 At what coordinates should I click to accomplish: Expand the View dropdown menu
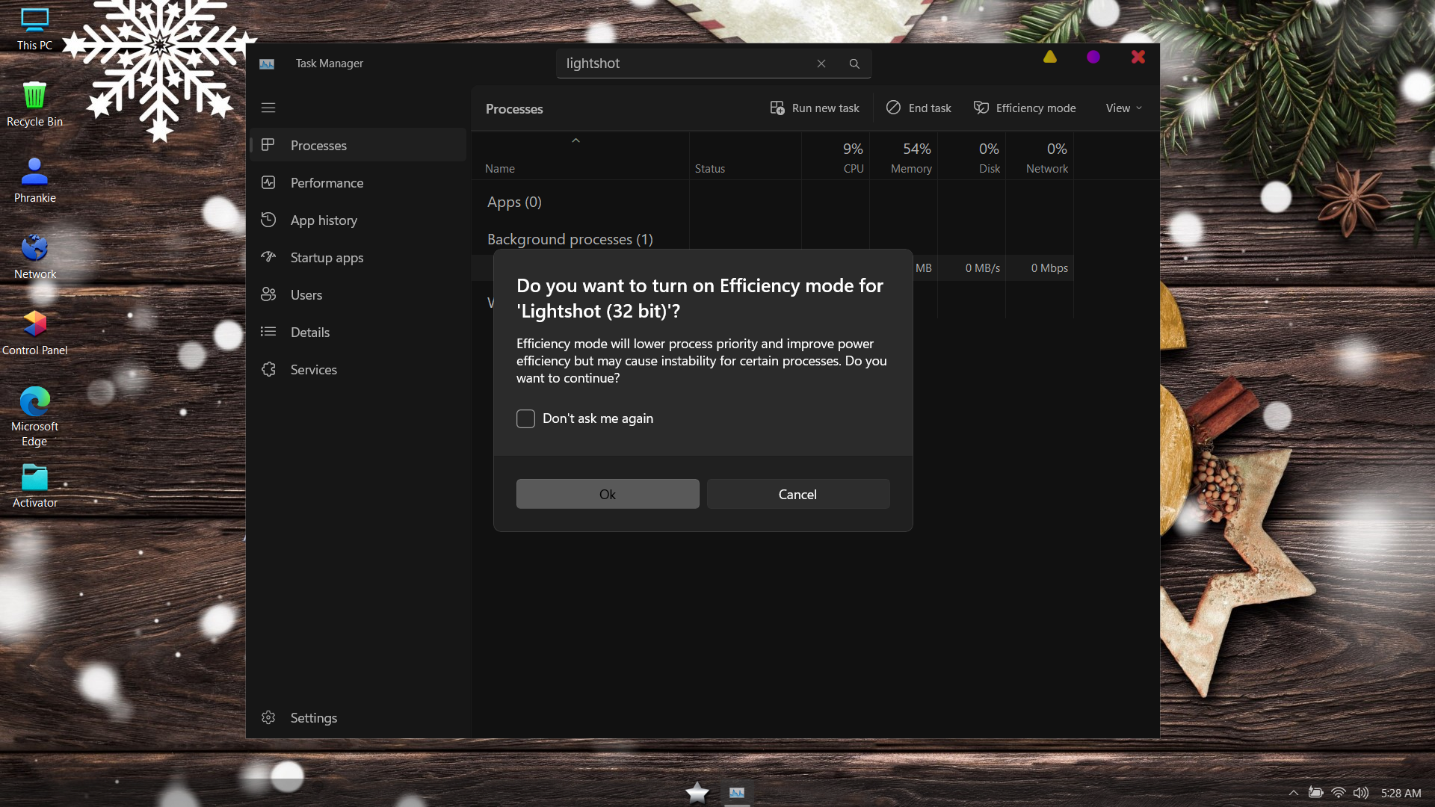tap(1123, 108)
